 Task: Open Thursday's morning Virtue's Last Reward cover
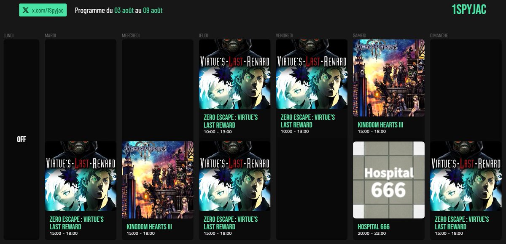click(x=235, y=74)
